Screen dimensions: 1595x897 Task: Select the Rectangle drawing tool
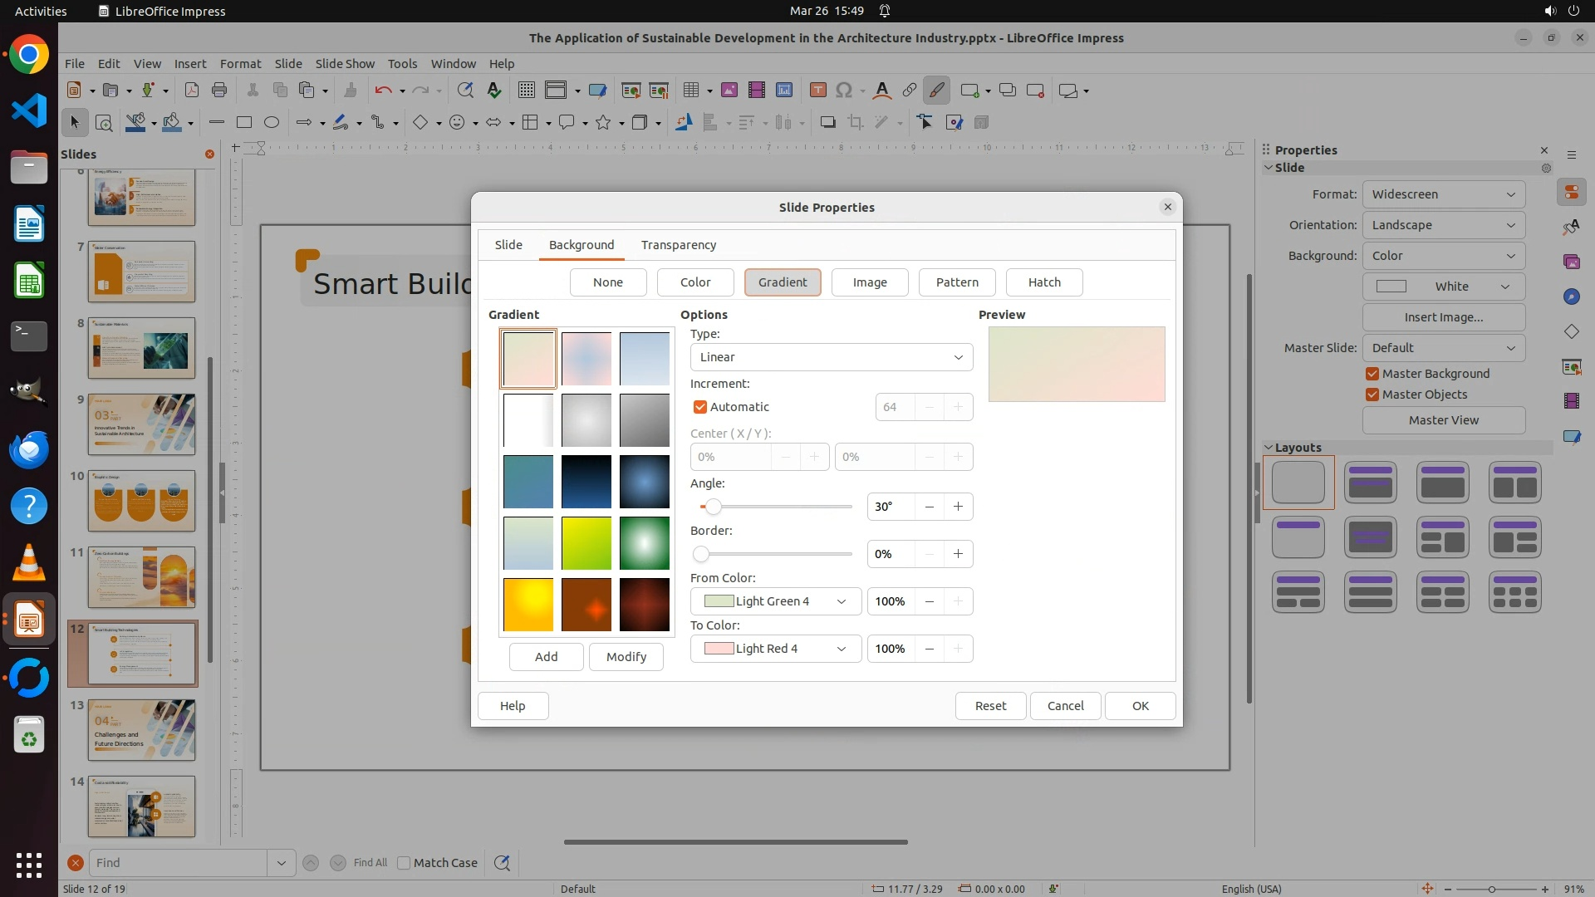point(244,123)
